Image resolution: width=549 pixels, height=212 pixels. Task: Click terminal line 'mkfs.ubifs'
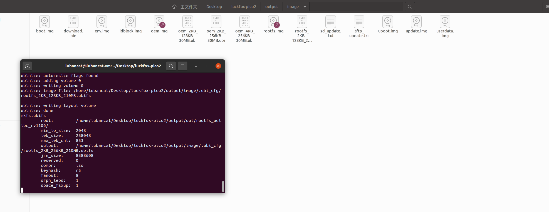tap(33, 116)
